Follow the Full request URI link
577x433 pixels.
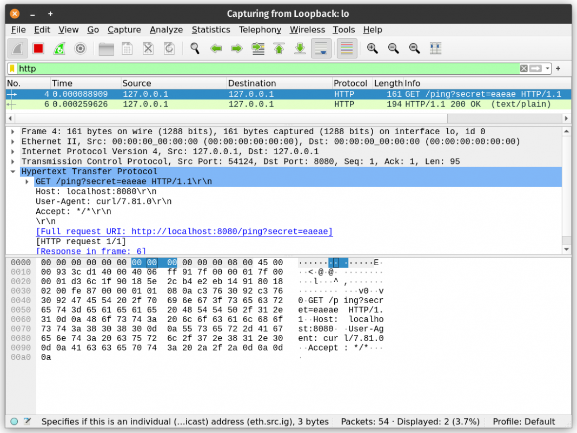click(184, 232)
